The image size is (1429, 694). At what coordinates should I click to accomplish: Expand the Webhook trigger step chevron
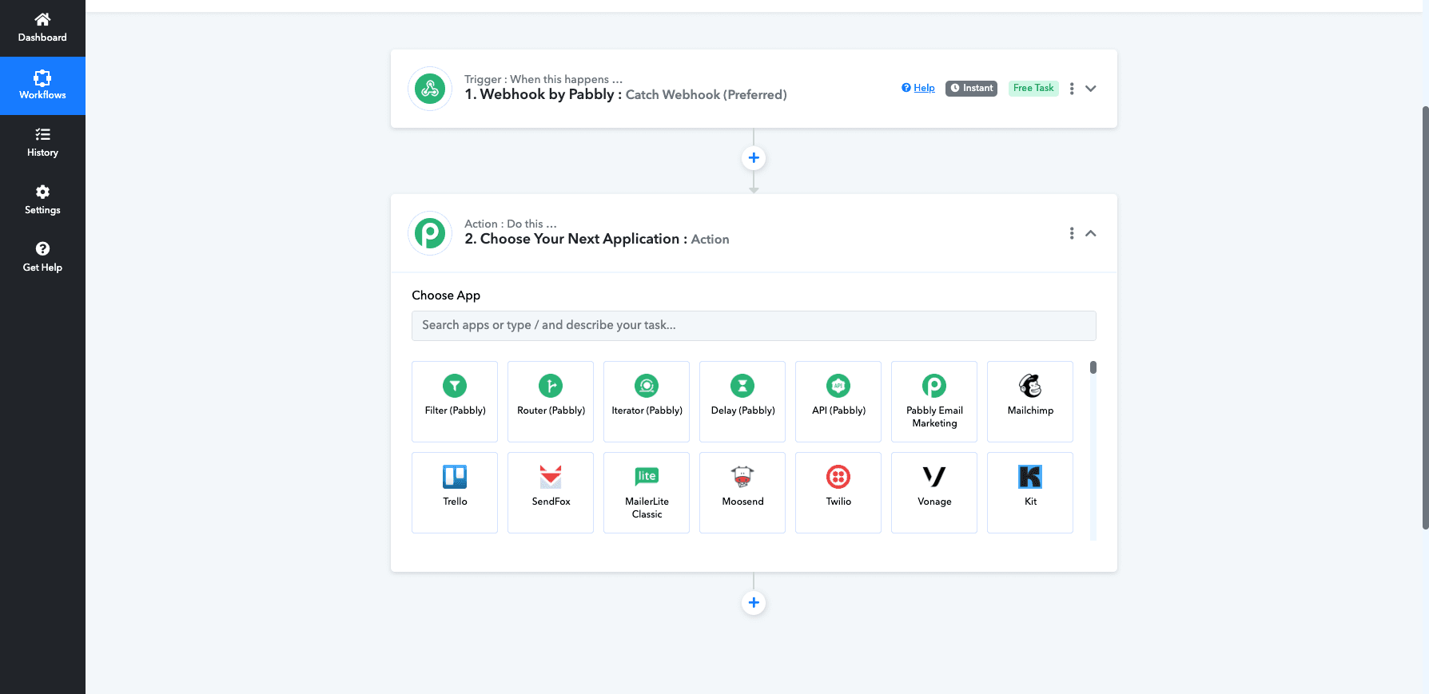coord(1090,89)
